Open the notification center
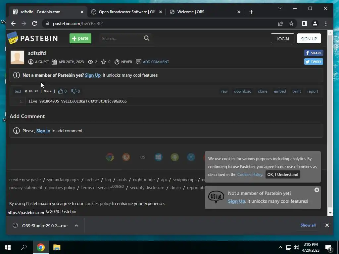The height and width of the screenshot is (254, 339). [x=329, y=247]
